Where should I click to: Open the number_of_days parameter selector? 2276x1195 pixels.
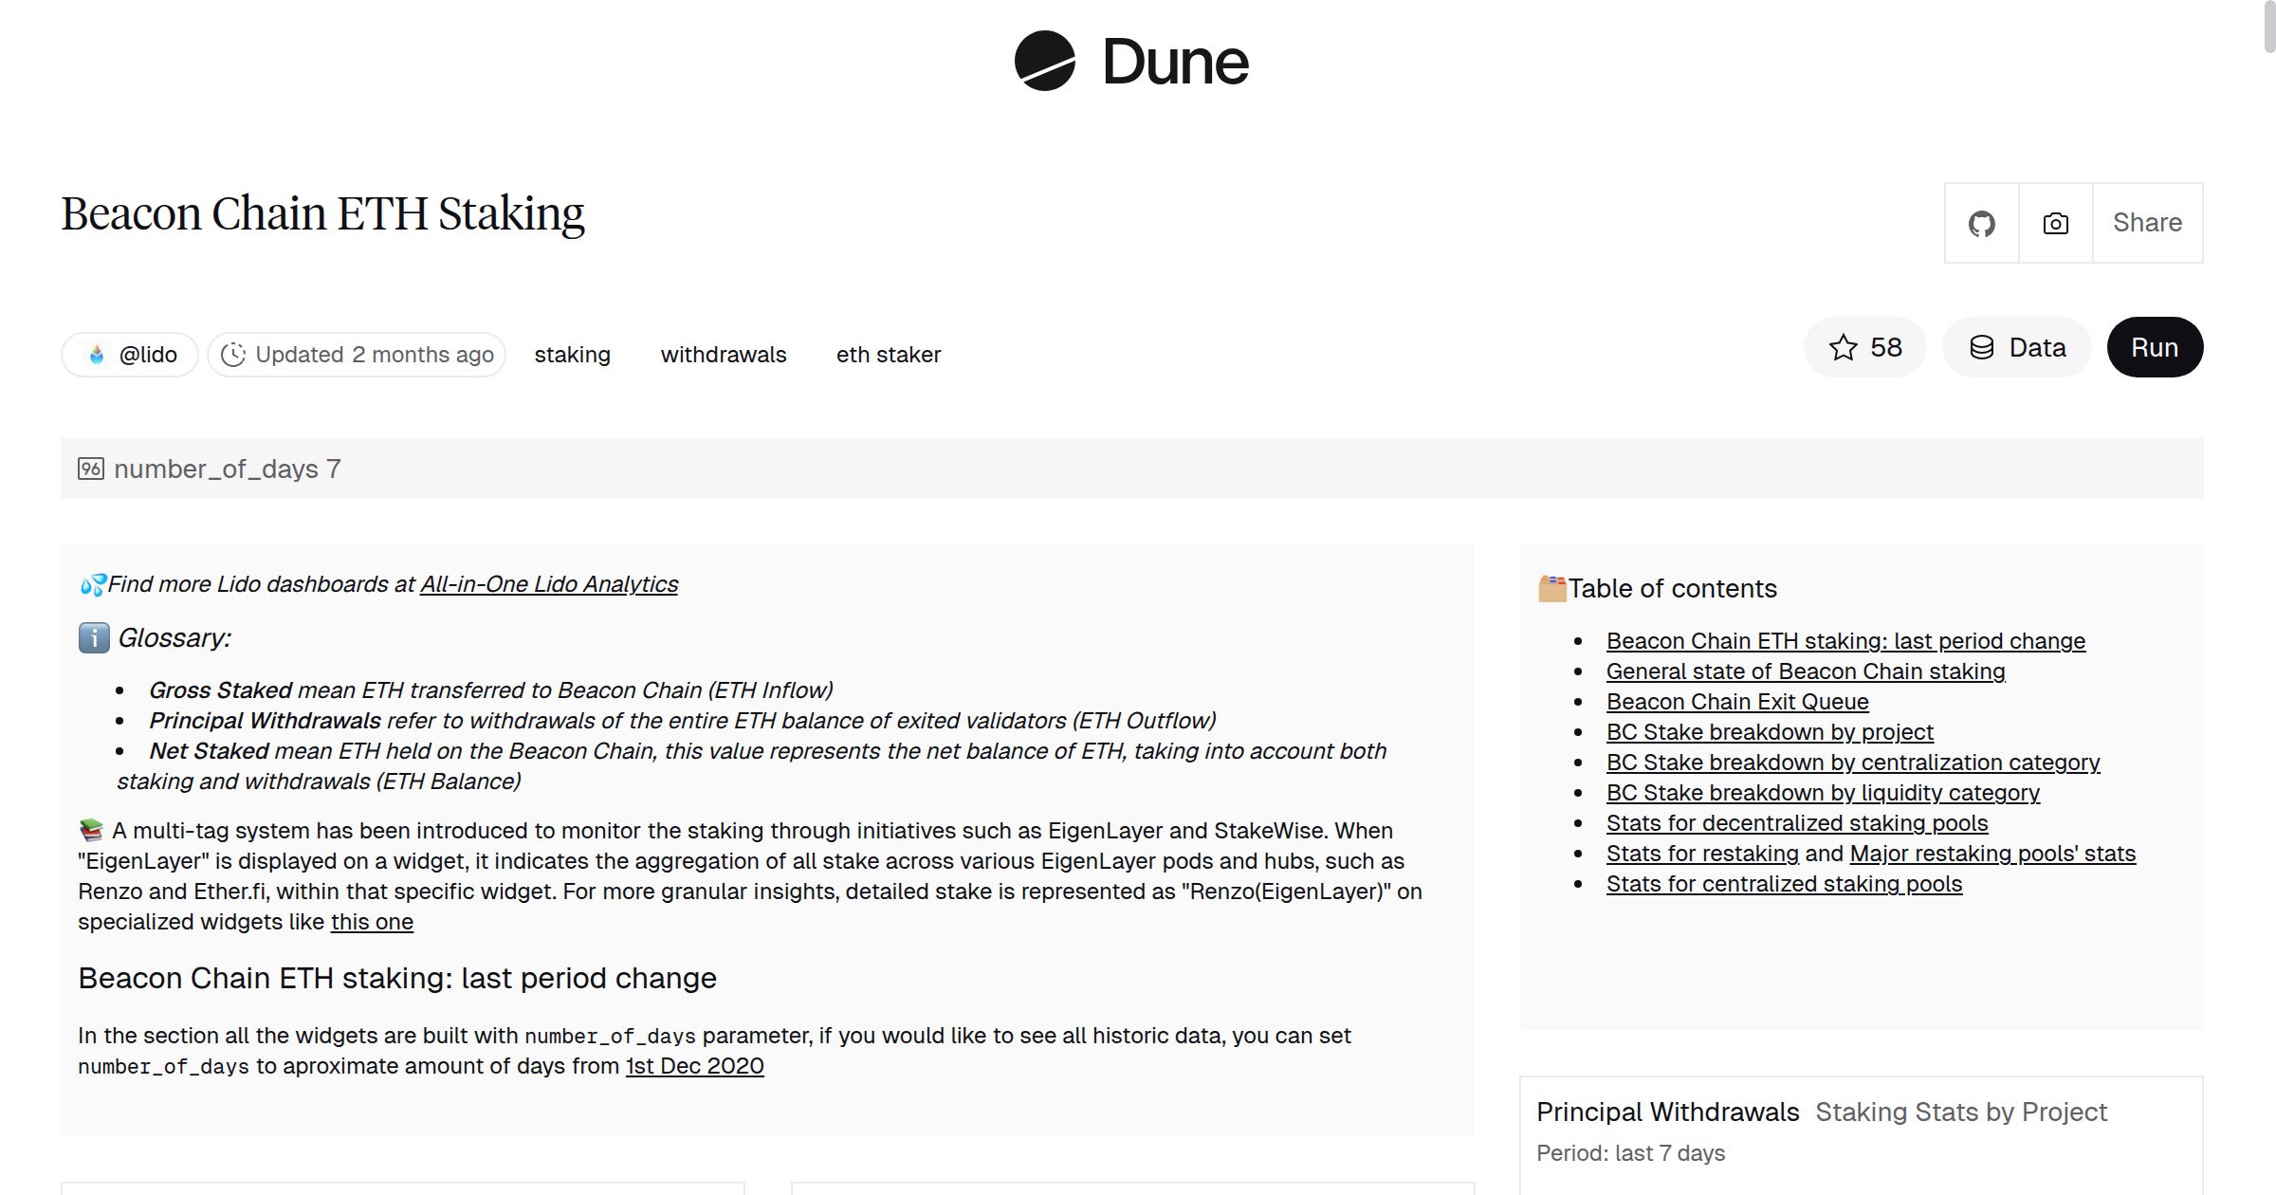pyautogui.click(x=226, y=468)
